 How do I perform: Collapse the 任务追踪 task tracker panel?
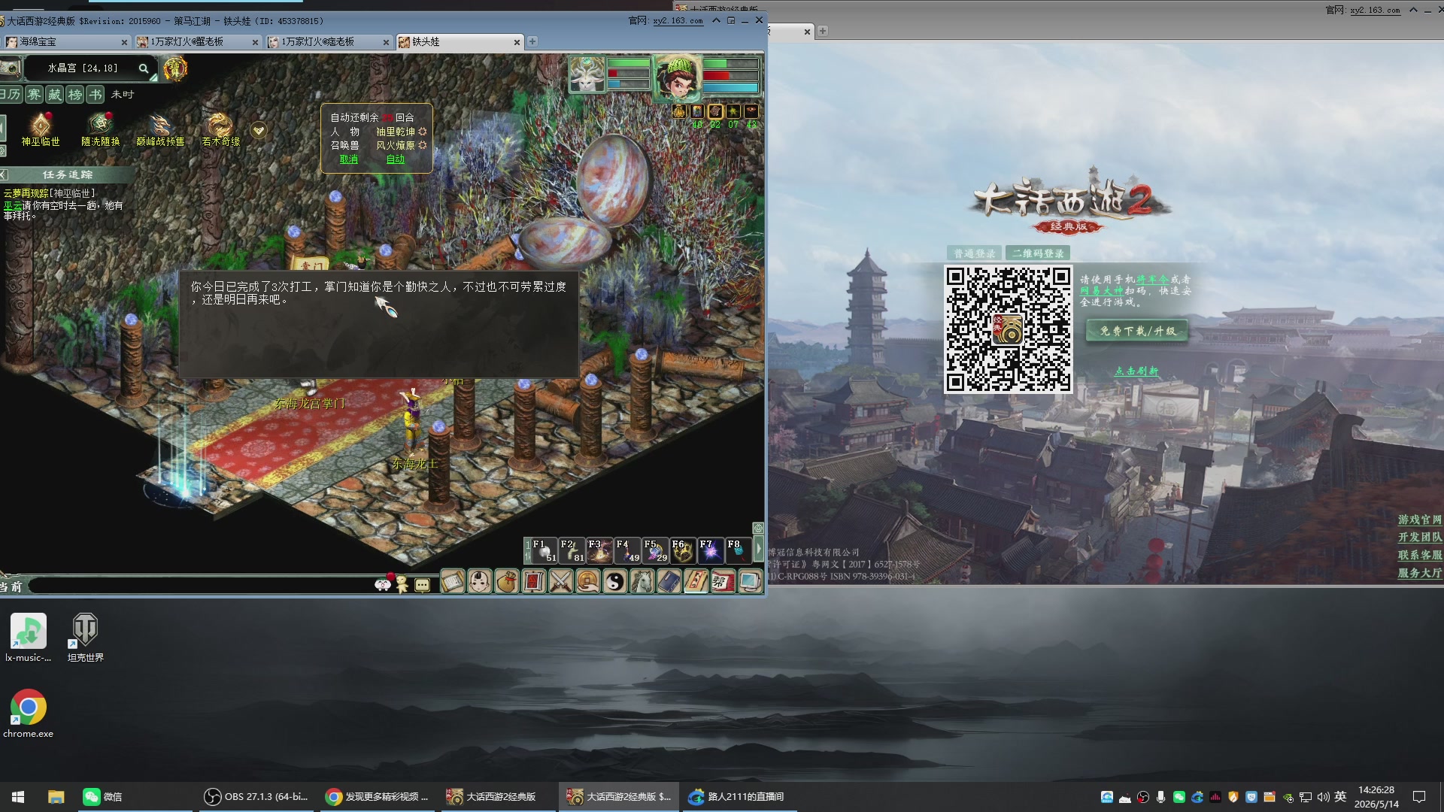(4, 174)
